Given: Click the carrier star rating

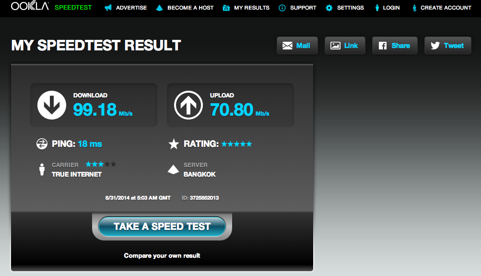Looking at the screenshot, I should tap(101, 164).
